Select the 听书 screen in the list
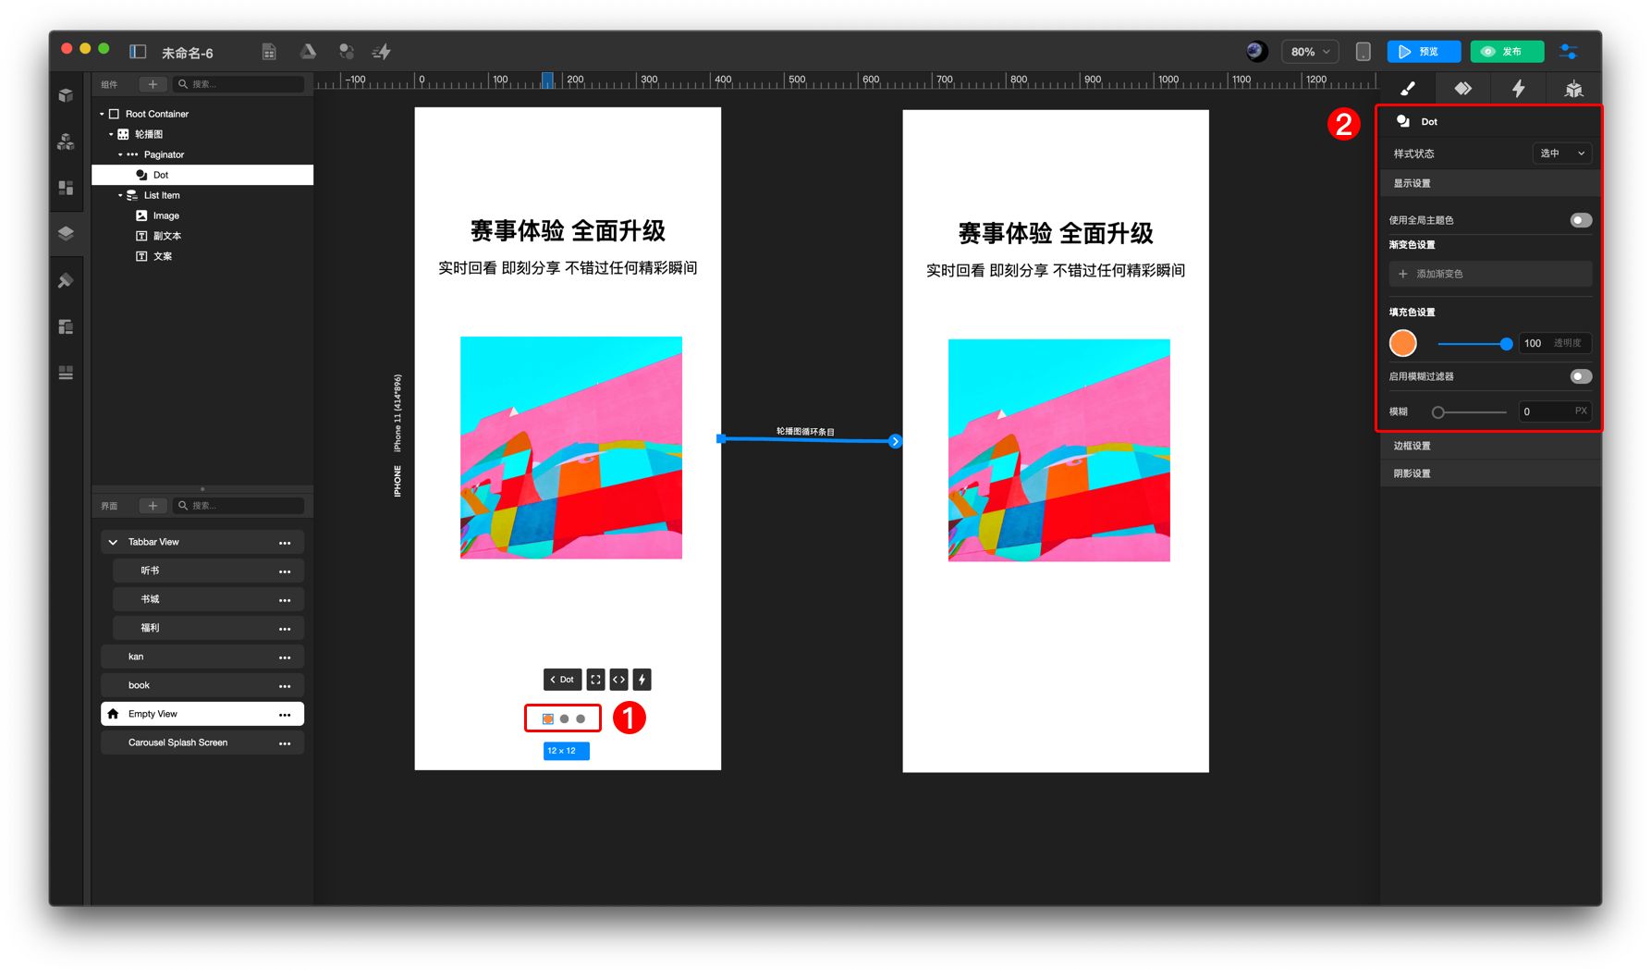Image resolution: width=1651 pixels, height=970 pixels. click(208, 571)
